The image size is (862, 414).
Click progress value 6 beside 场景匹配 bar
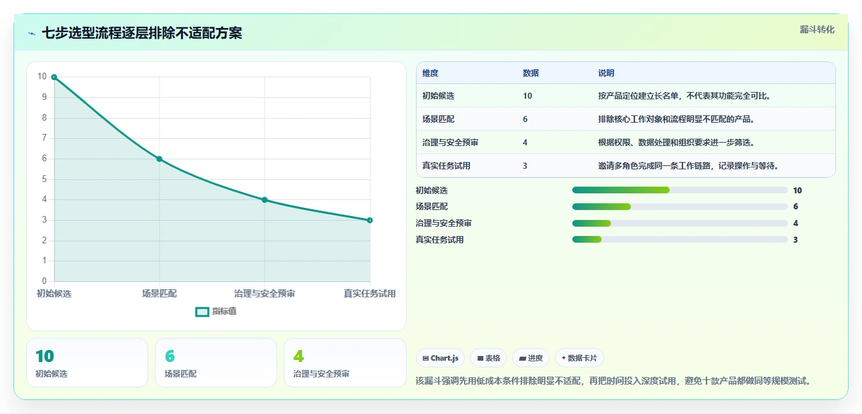coord(795,207)
